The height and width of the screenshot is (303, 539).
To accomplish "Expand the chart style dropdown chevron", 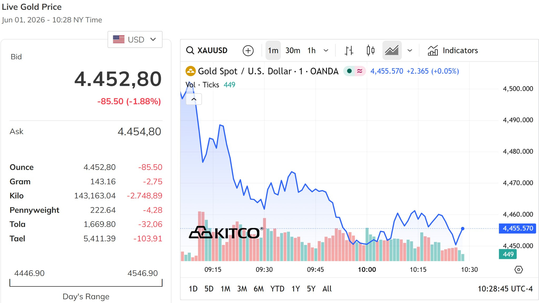I will [410, 50].
